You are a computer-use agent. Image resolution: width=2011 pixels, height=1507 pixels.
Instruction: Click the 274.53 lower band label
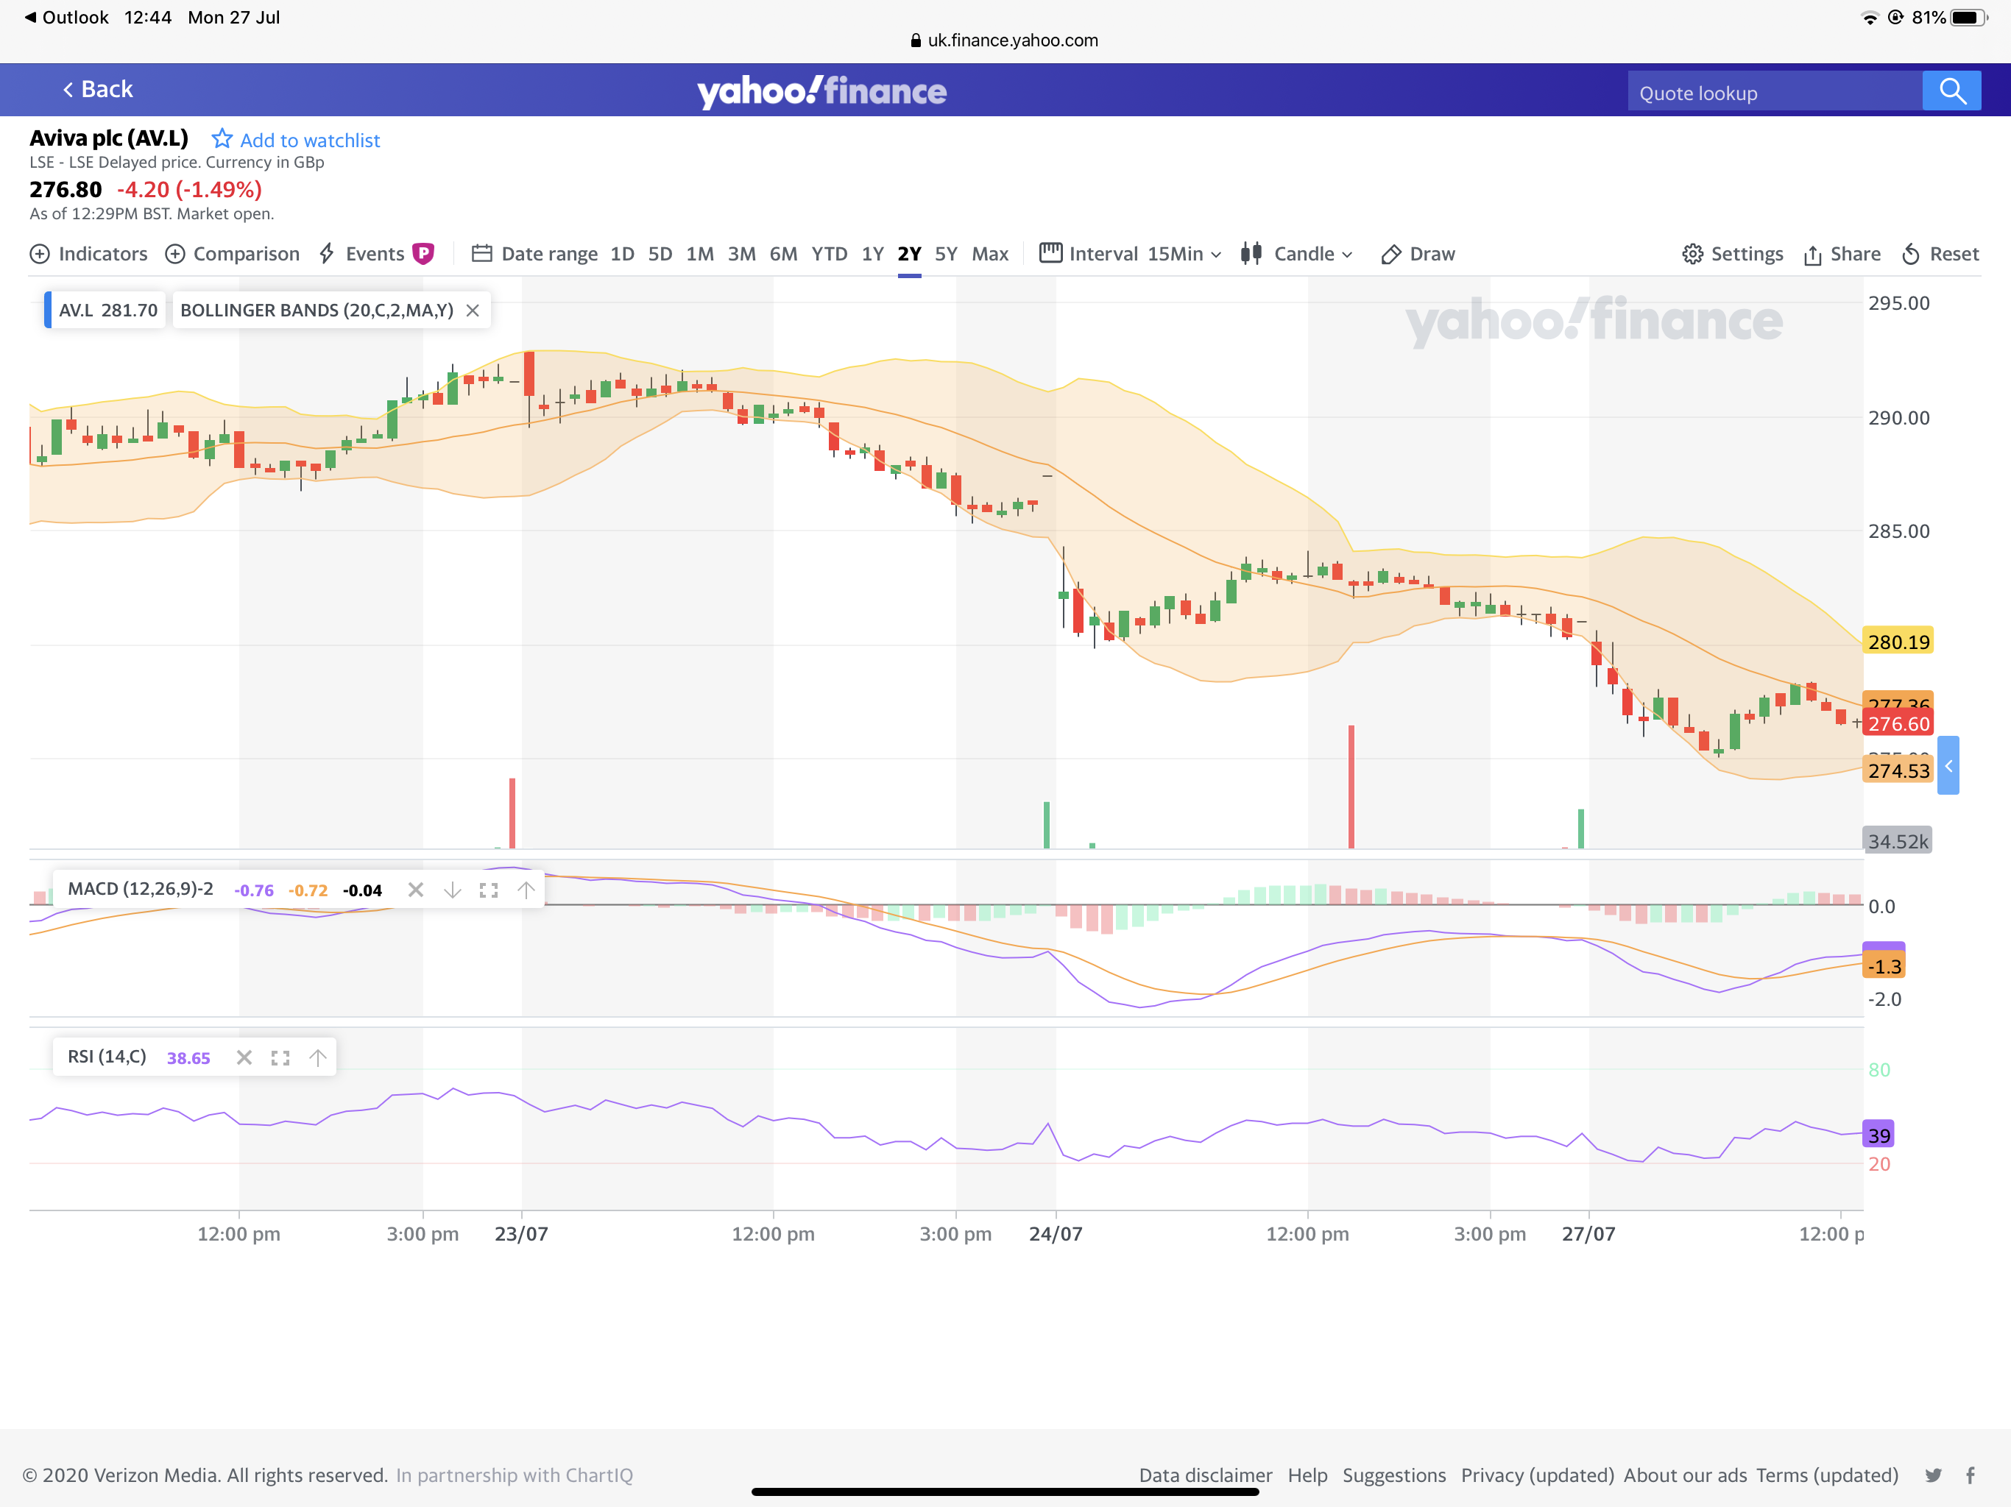(1898, 770)
